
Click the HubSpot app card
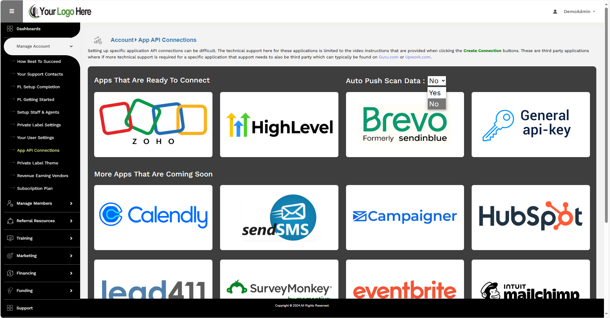[x=531, y=218]
